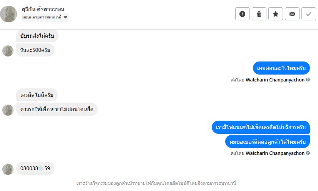Star this conversation as follow-up
318x191 pixels.
click(x=275, y=14)
